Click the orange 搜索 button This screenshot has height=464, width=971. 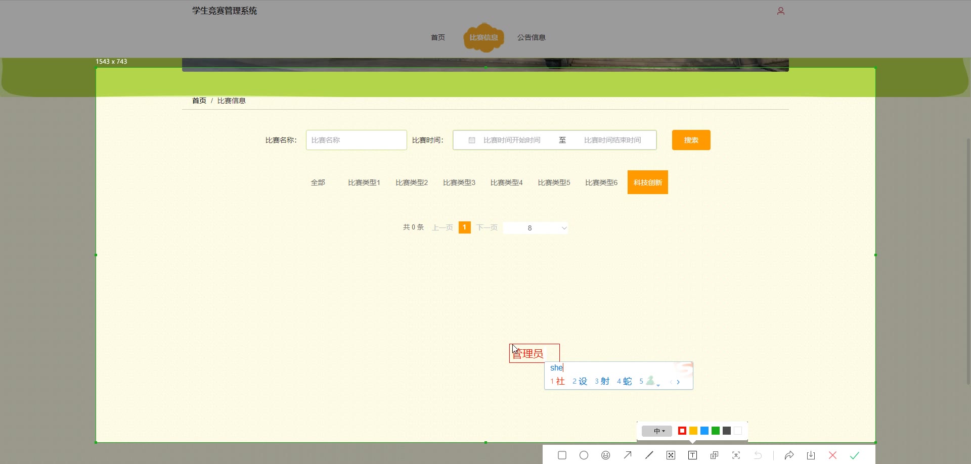click(691, 140)
